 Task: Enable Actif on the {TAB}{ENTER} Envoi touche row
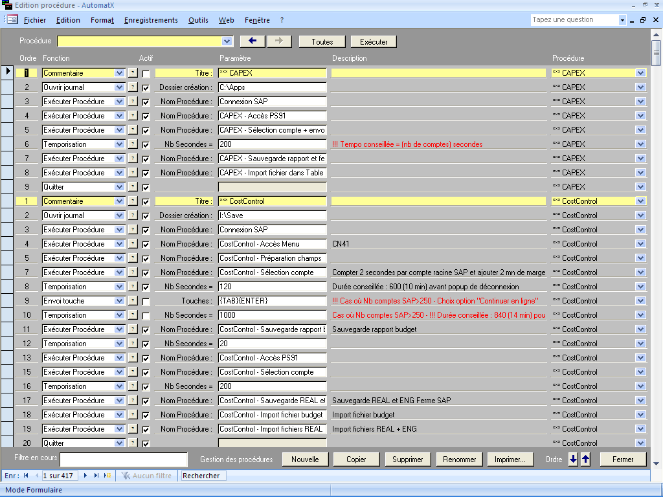[x=146, y=302]
